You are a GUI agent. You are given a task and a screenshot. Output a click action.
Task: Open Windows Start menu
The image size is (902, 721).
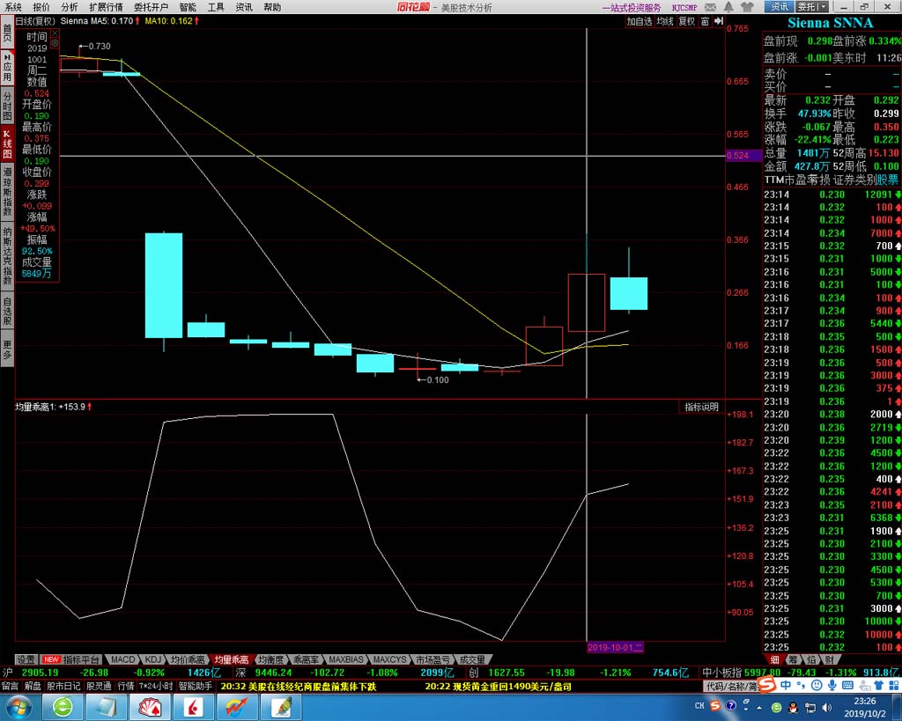19,708
